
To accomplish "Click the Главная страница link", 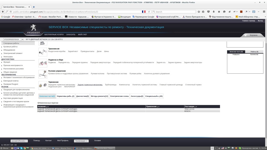I will [x=249, y=21].
